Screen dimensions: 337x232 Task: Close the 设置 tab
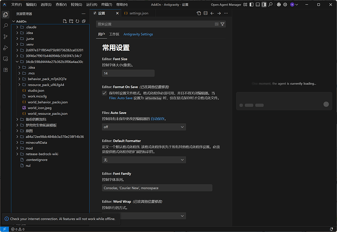(117, 13)
